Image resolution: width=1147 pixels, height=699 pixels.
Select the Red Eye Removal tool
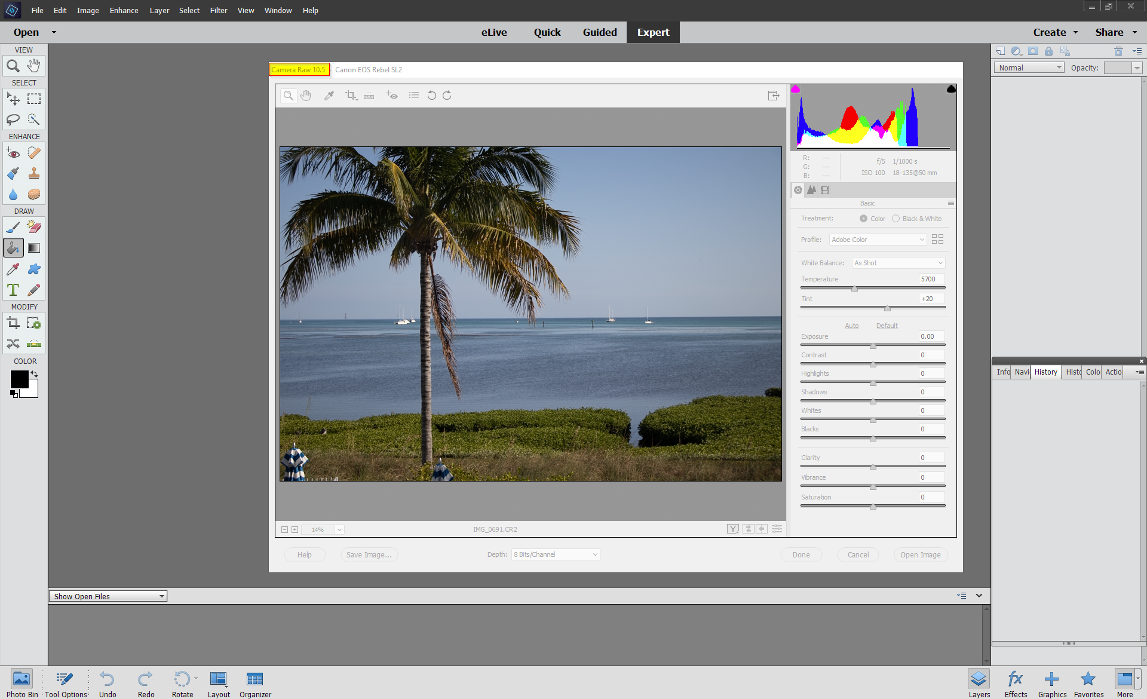tap(392, 96)
